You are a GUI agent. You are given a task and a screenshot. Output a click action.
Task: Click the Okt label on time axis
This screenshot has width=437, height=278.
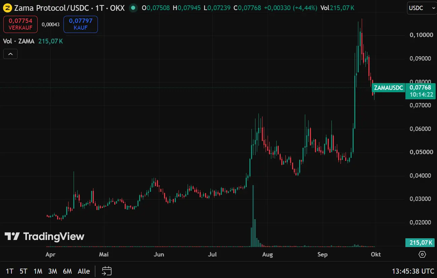[x=376, y=254]
